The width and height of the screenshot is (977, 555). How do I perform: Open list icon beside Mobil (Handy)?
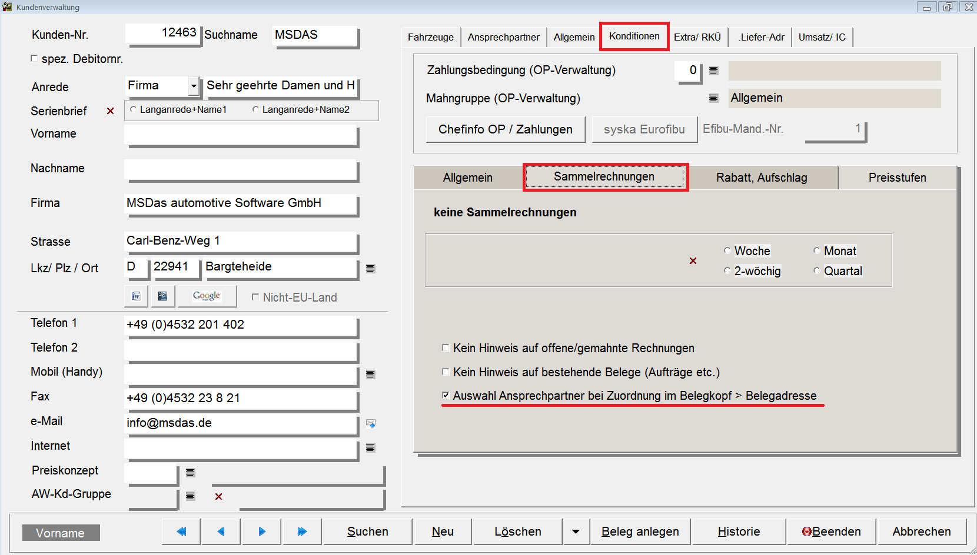[370, 375]
